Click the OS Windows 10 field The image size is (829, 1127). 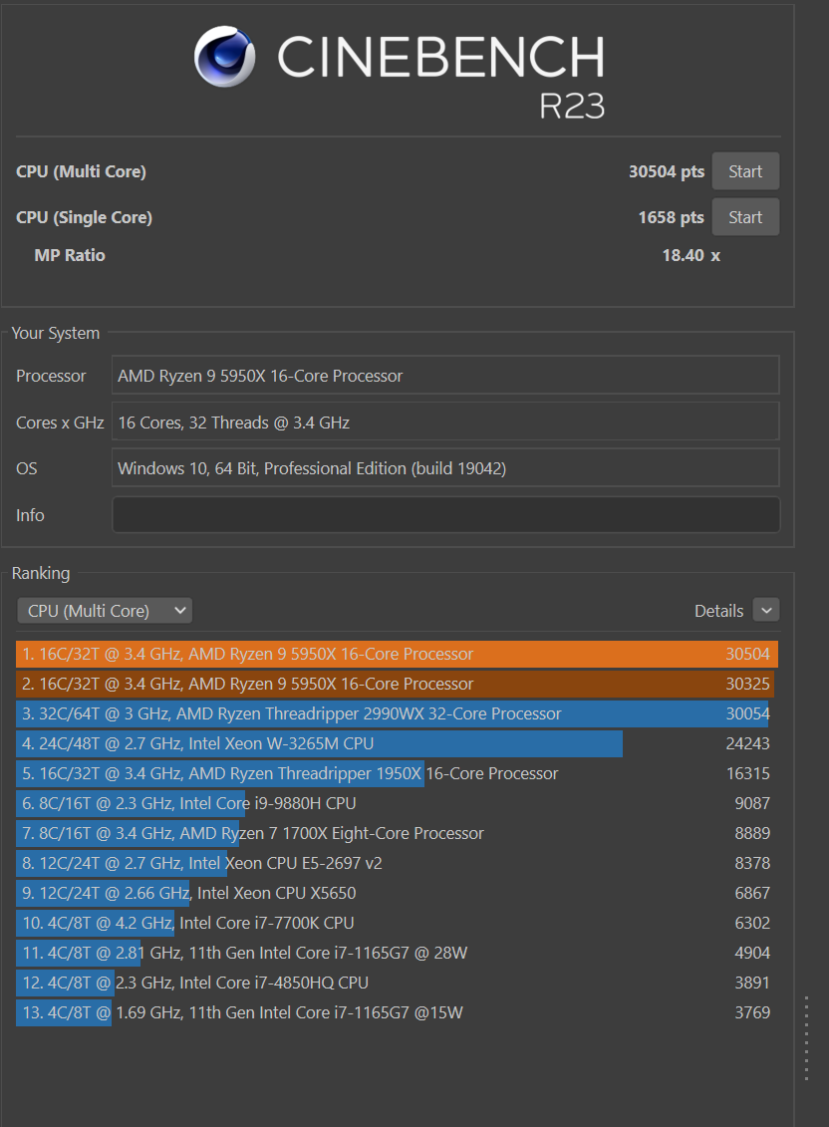pyautogui.click(x=445, y=468)
